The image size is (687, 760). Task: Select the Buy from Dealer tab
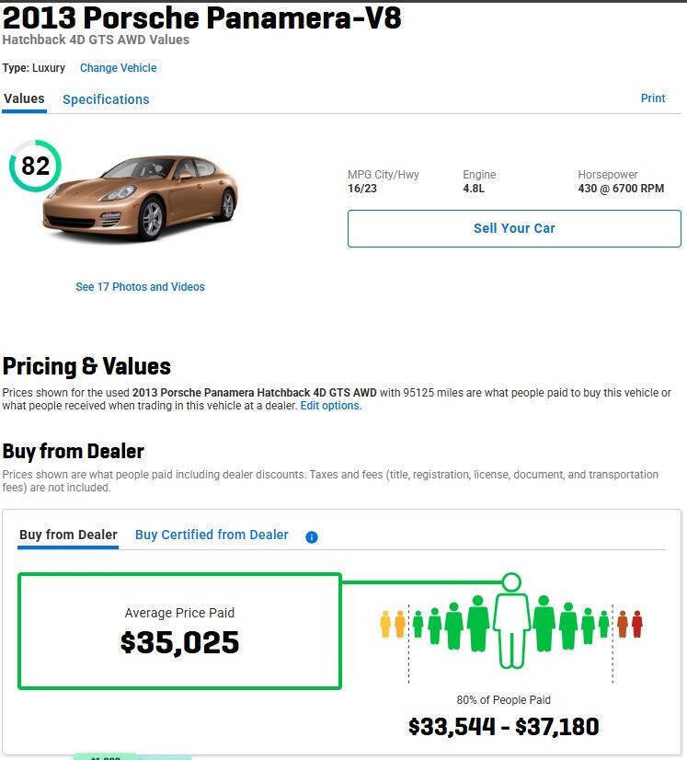[x=68, y=535]
